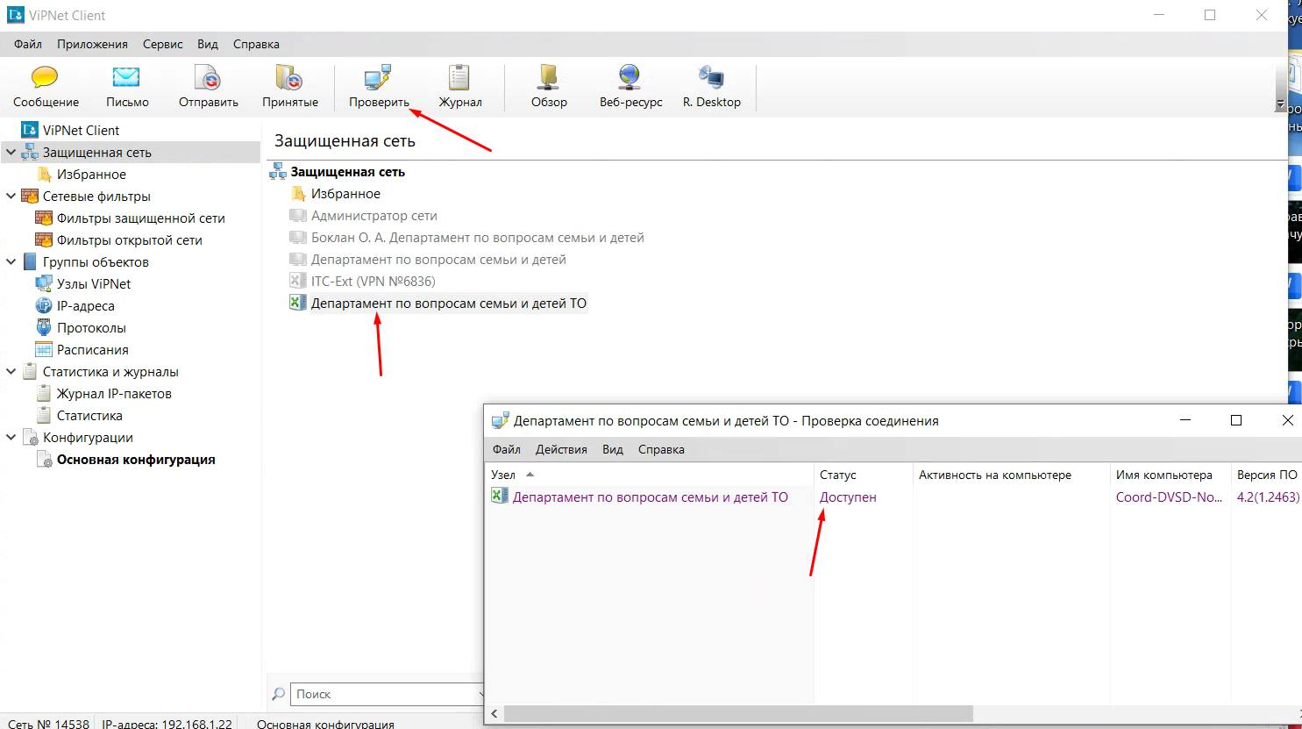
Task: Launch R. Desktop from toolbar
Action: pyautogui.click(x=711, y=79)
